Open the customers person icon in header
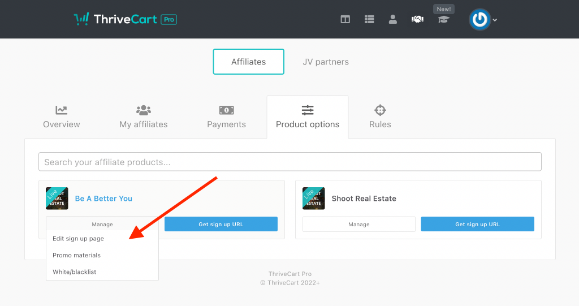Screen dimensions: 579x306 pyautogui.click(x=393, y=19)
